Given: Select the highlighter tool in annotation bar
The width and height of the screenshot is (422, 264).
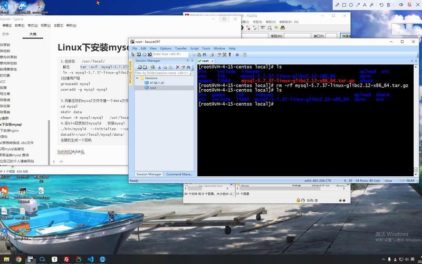Looking at the screenshot, I should (371, 5).
